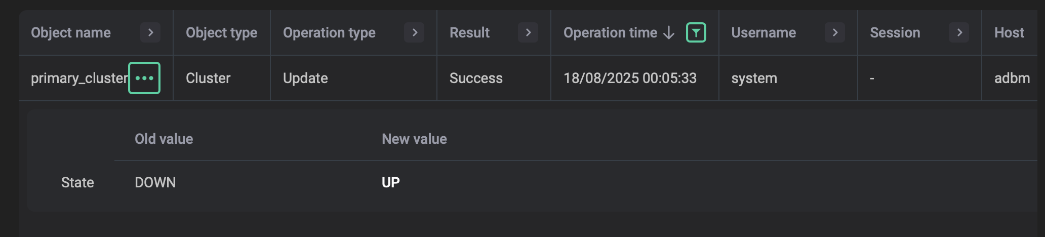Select the Success result cell

coord(476,78)
